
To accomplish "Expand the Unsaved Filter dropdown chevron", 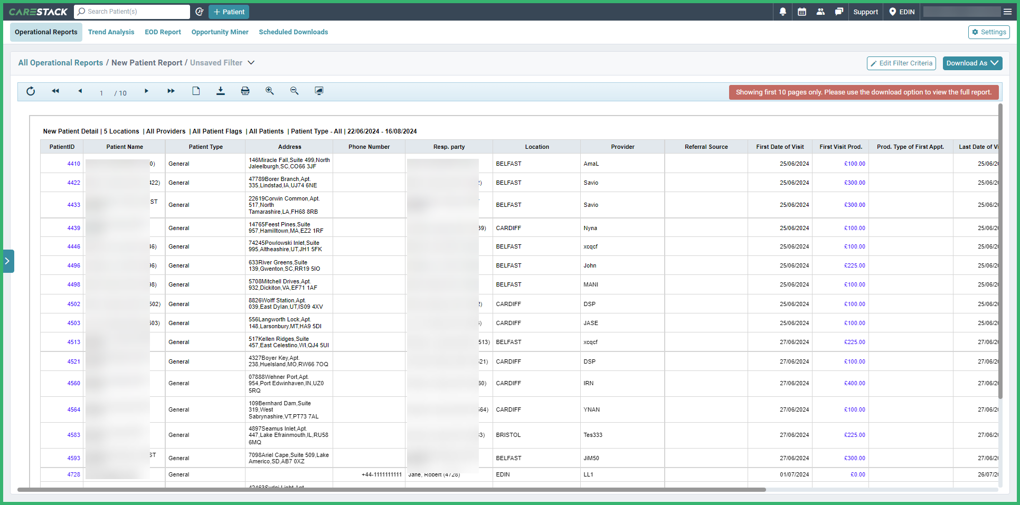I will (x=251, y=63).
